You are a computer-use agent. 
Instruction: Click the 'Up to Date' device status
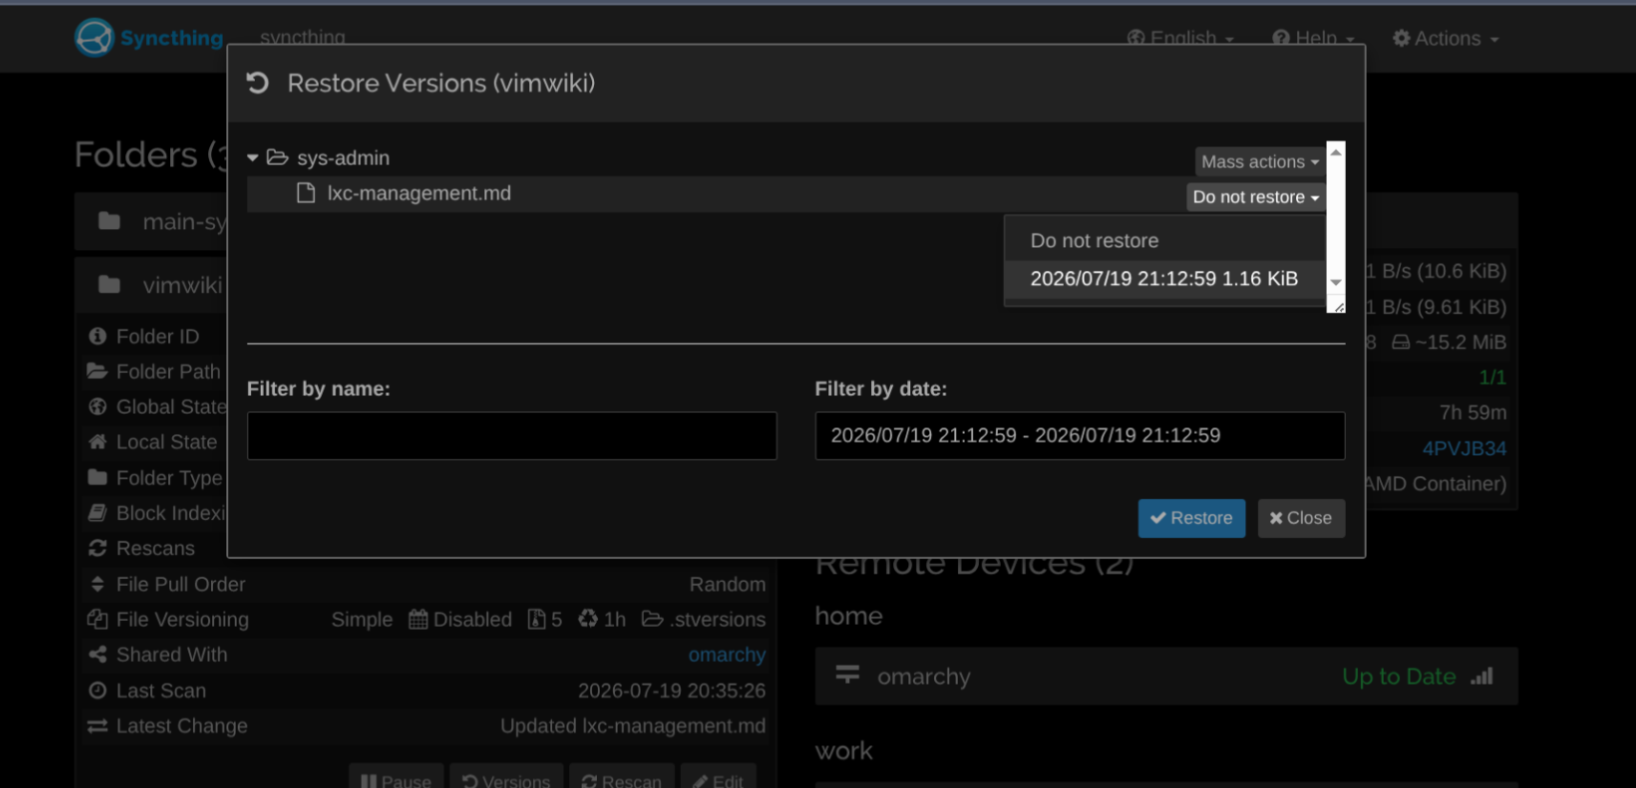pyautogui.click(x=1399, y=676)
